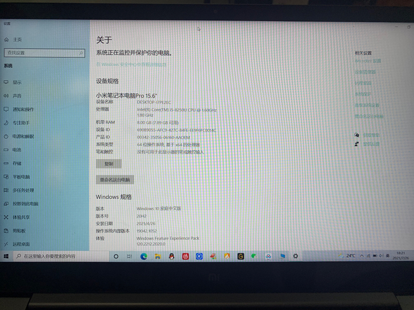Open the black and yellow G taskbar icon

[241, 256]
